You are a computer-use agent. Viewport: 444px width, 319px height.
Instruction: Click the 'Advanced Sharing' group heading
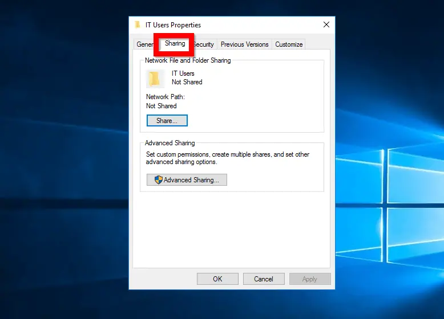pos(170,143)
